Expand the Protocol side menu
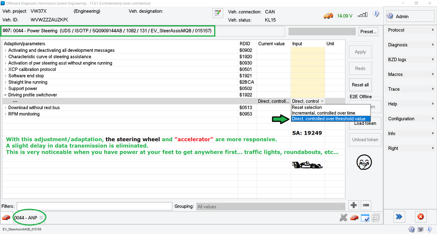437x234 pixels. click(x=410, y=30)
